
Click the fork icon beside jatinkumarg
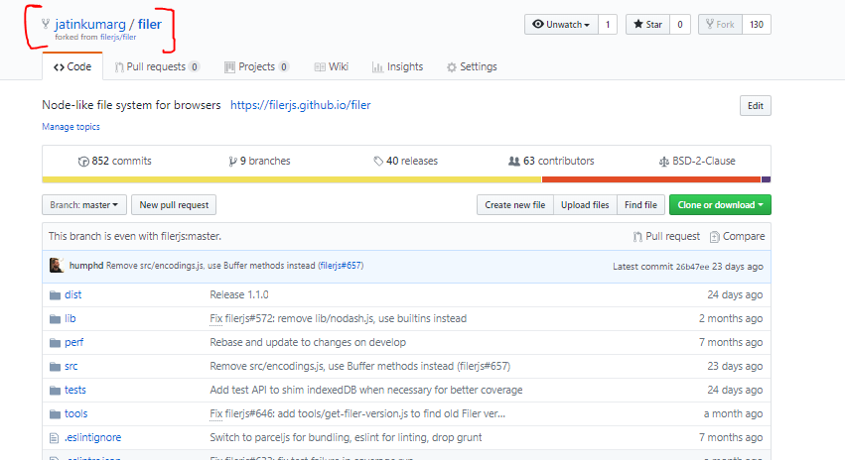[x=45, y=24]
